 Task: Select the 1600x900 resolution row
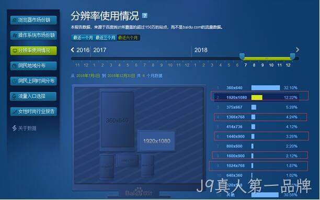[257, 156]
